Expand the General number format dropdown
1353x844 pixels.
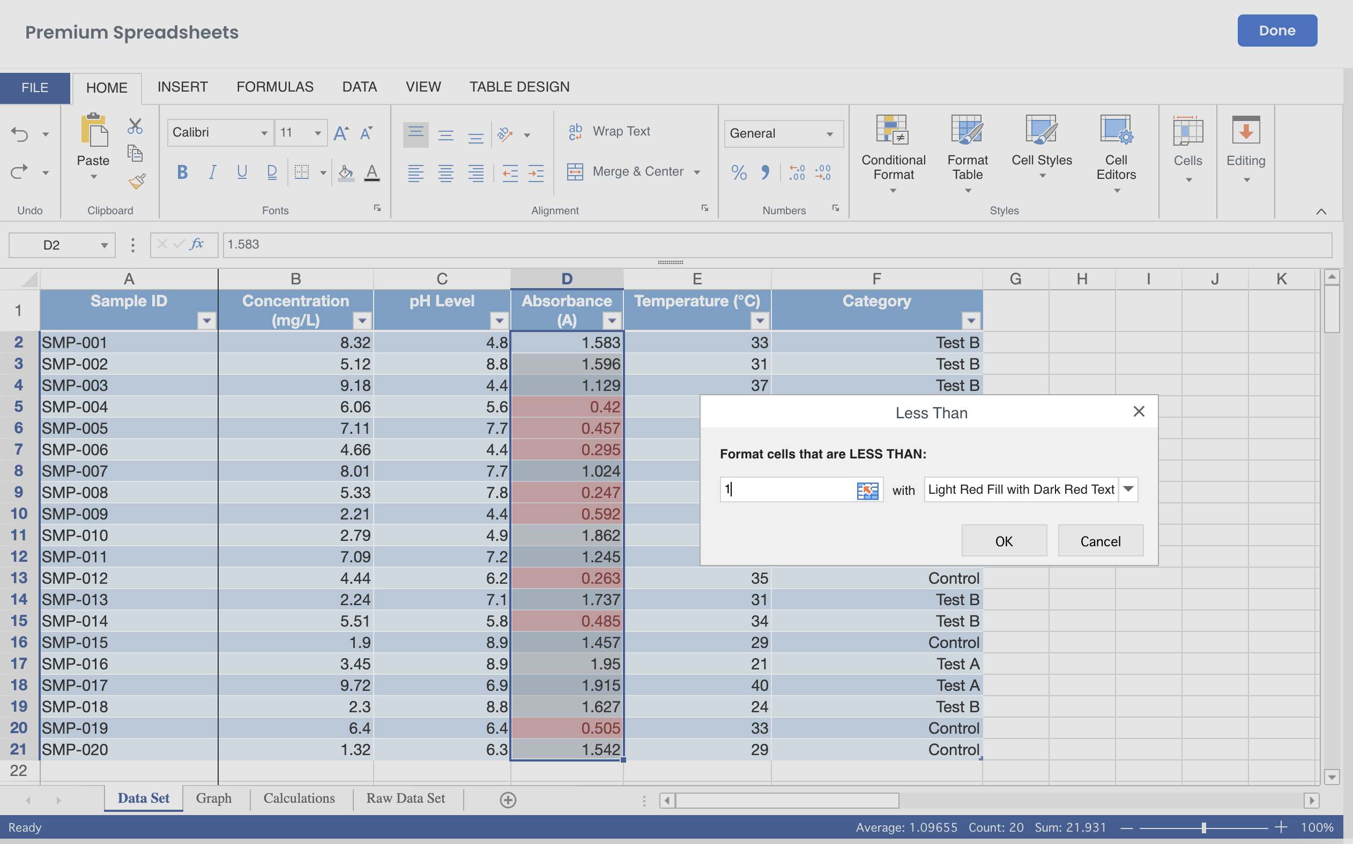(830, 134)
